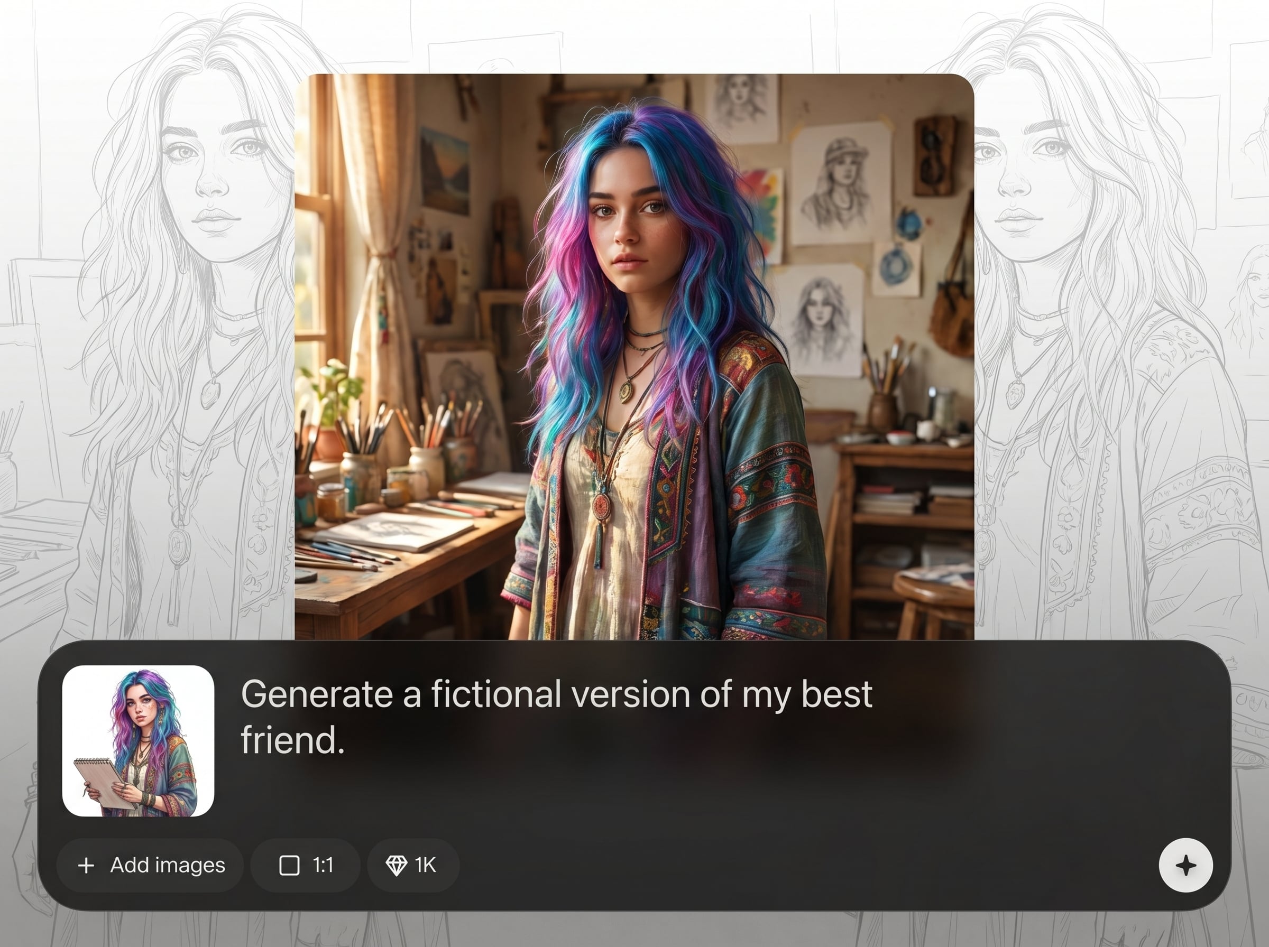The image size is (1269, 947).
Task: Click the sparkle generate button
Action: (x=1185, y=865)
